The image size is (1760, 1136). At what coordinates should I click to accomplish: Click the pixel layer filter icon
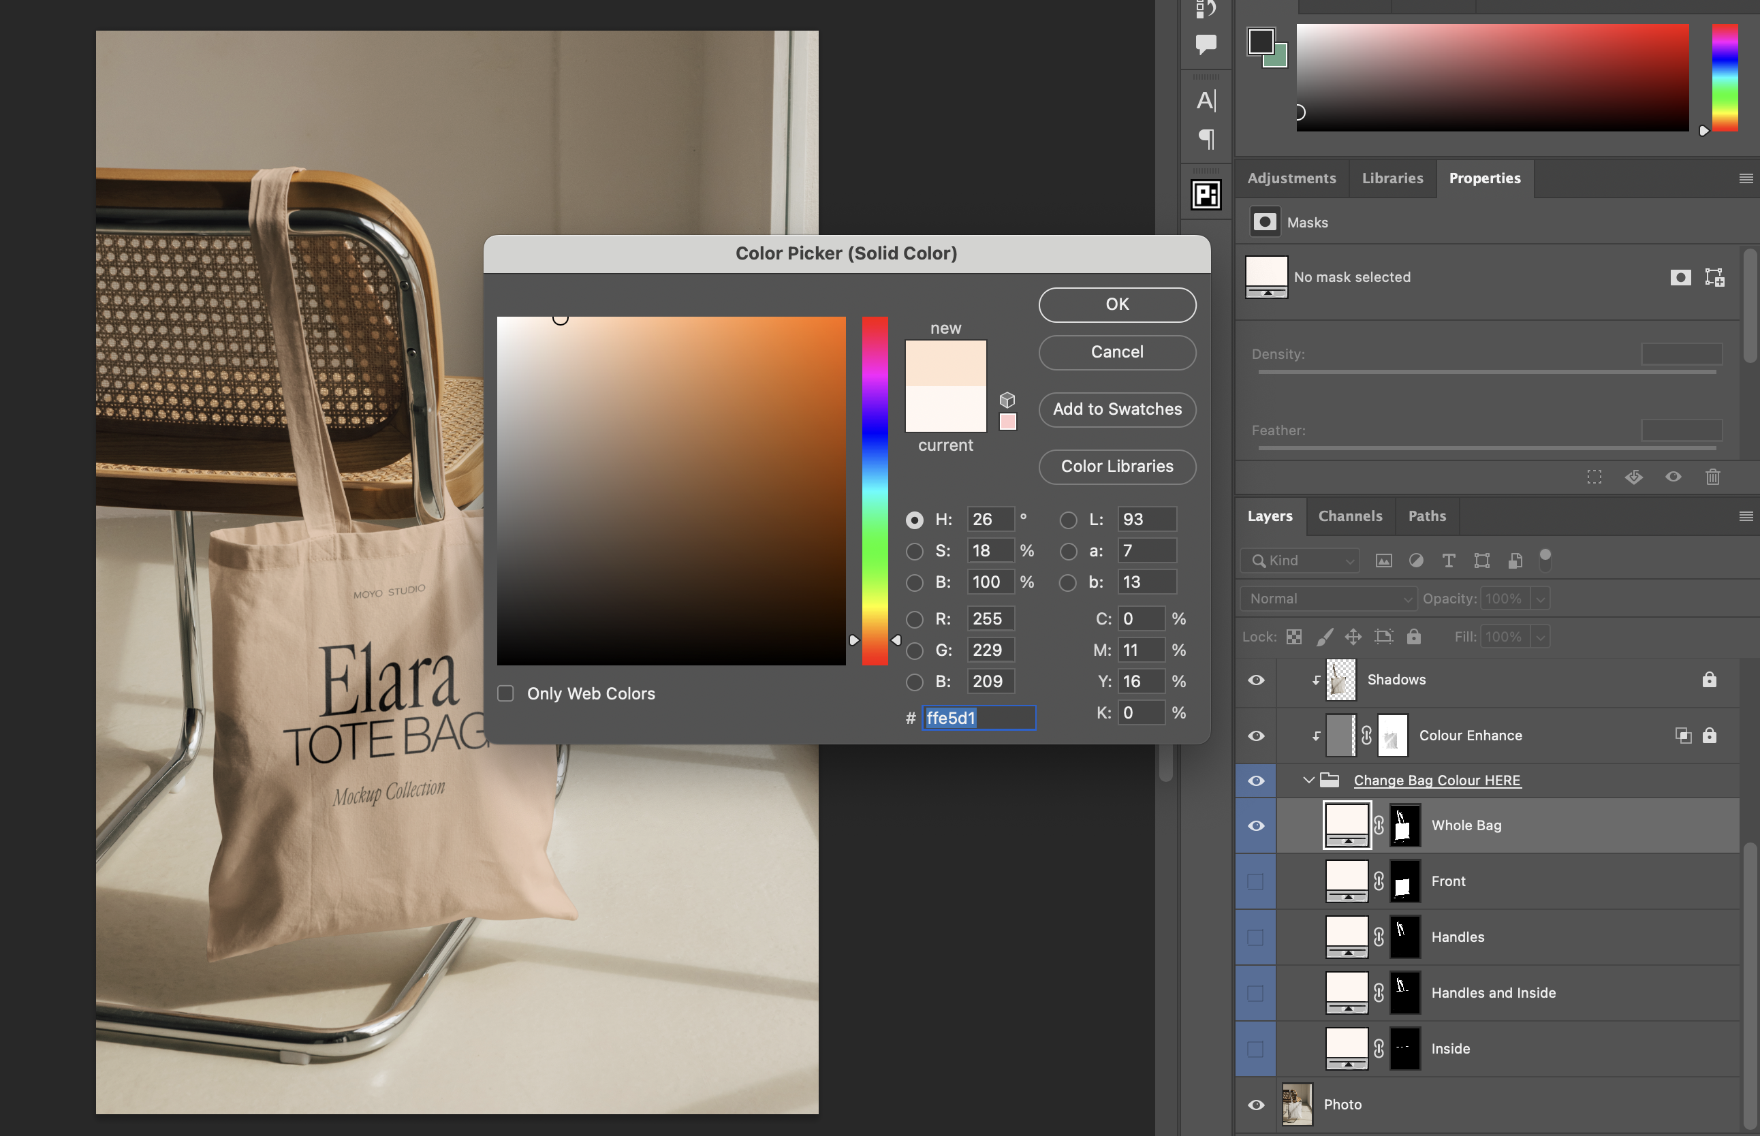tap(1383, 561)
